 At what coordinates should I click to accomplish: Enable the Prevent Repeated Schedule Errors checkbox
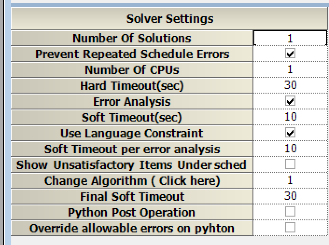click(290, 54)
